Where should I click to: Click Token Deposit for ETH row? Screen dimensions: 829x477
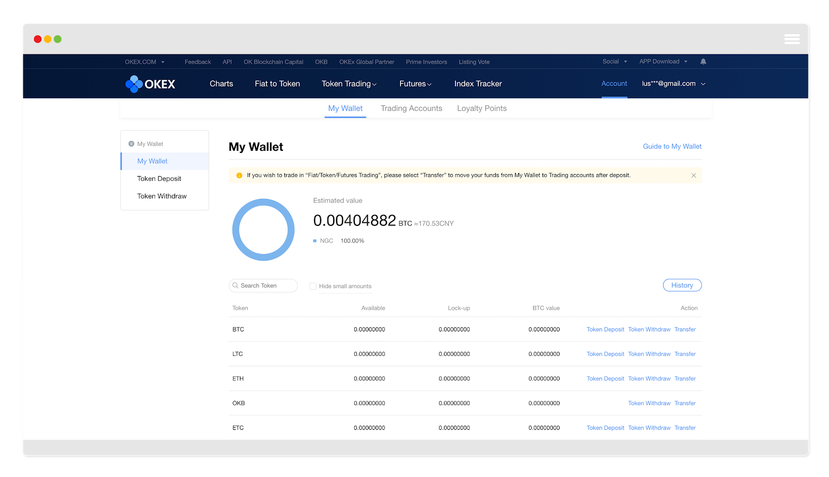pos(605,379)
